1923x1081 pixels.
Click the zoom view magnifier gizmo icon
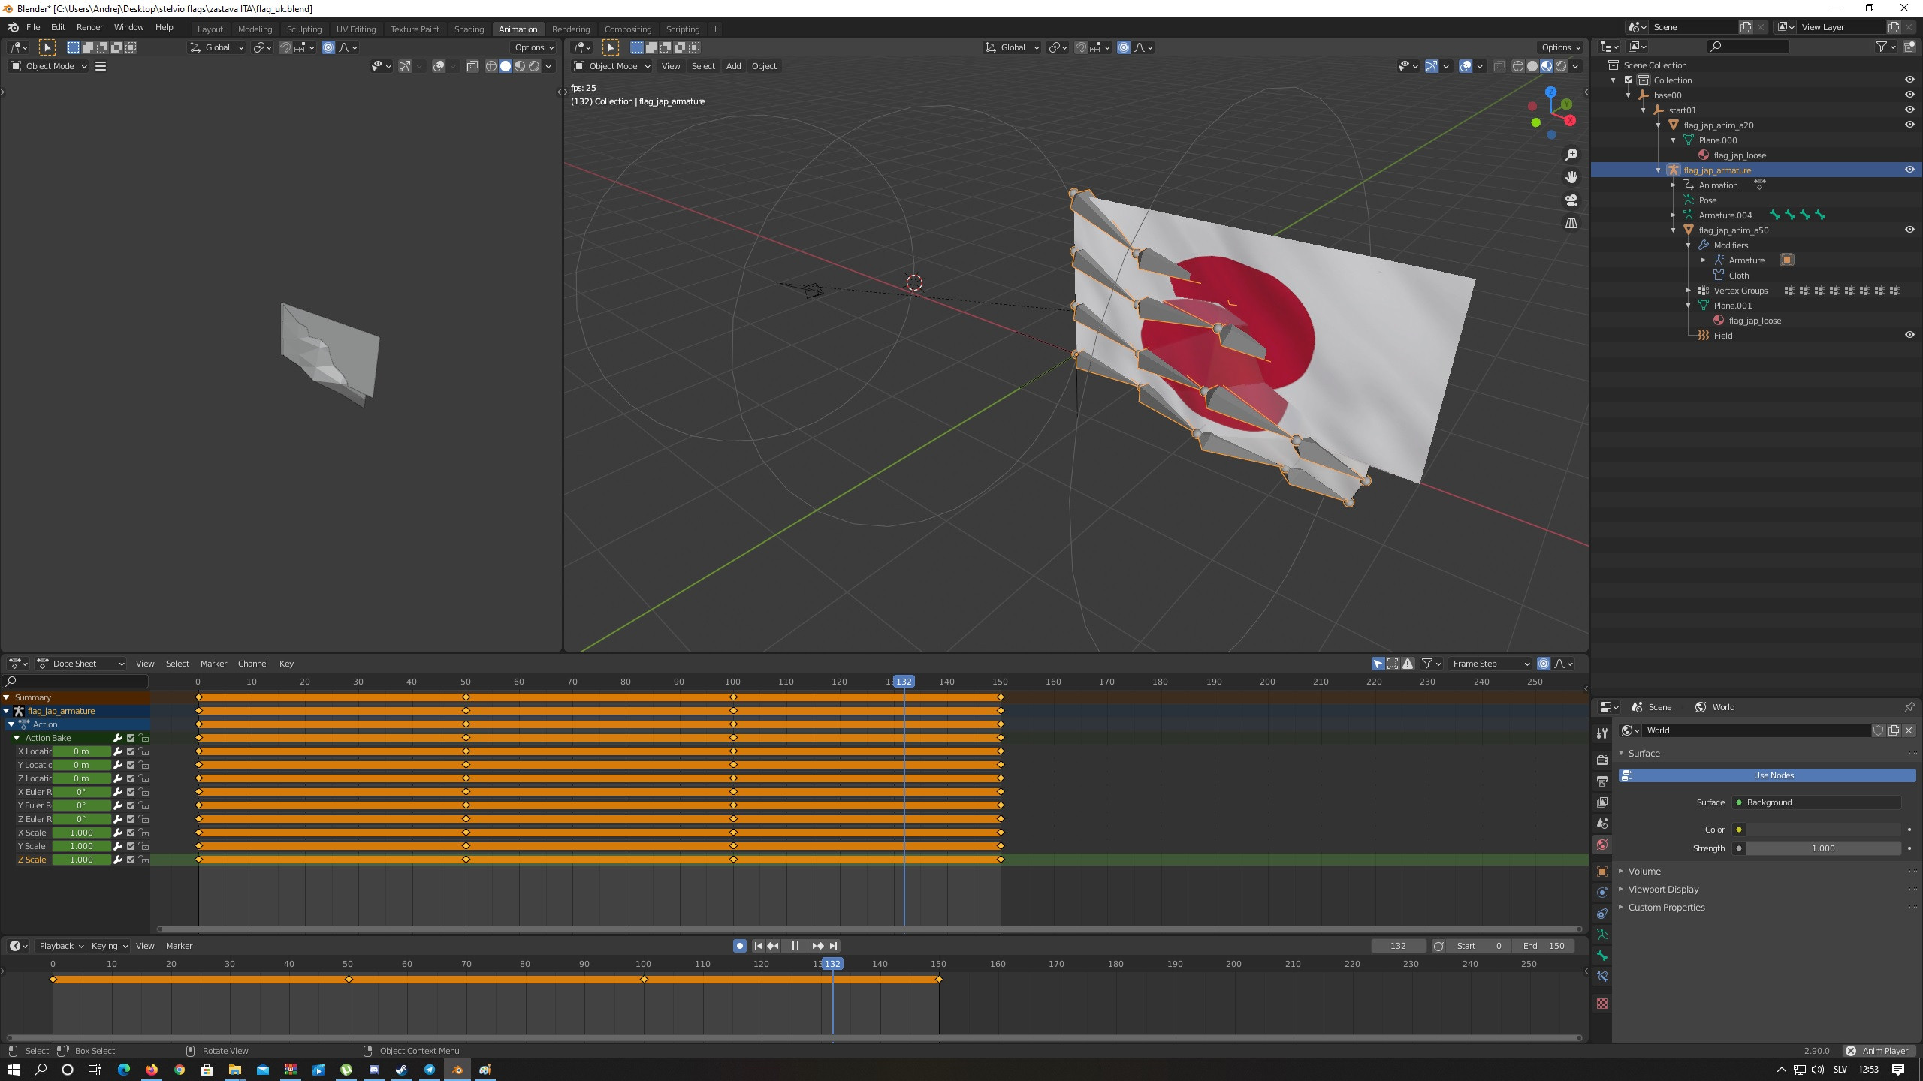pyautogui.click(x=1571, y=155)
